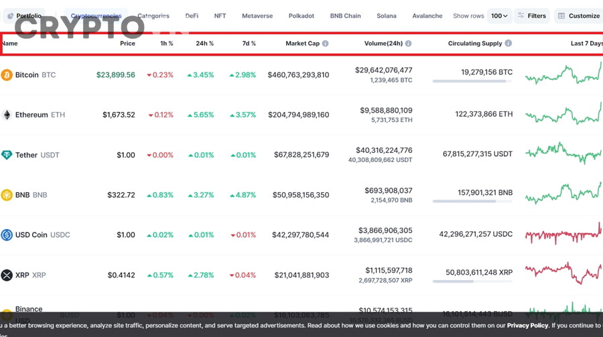This screenshot has height=337, width=603.
Task: Click Bitcoin volume $29,642,076,477
Action: [x=384, y=70]
